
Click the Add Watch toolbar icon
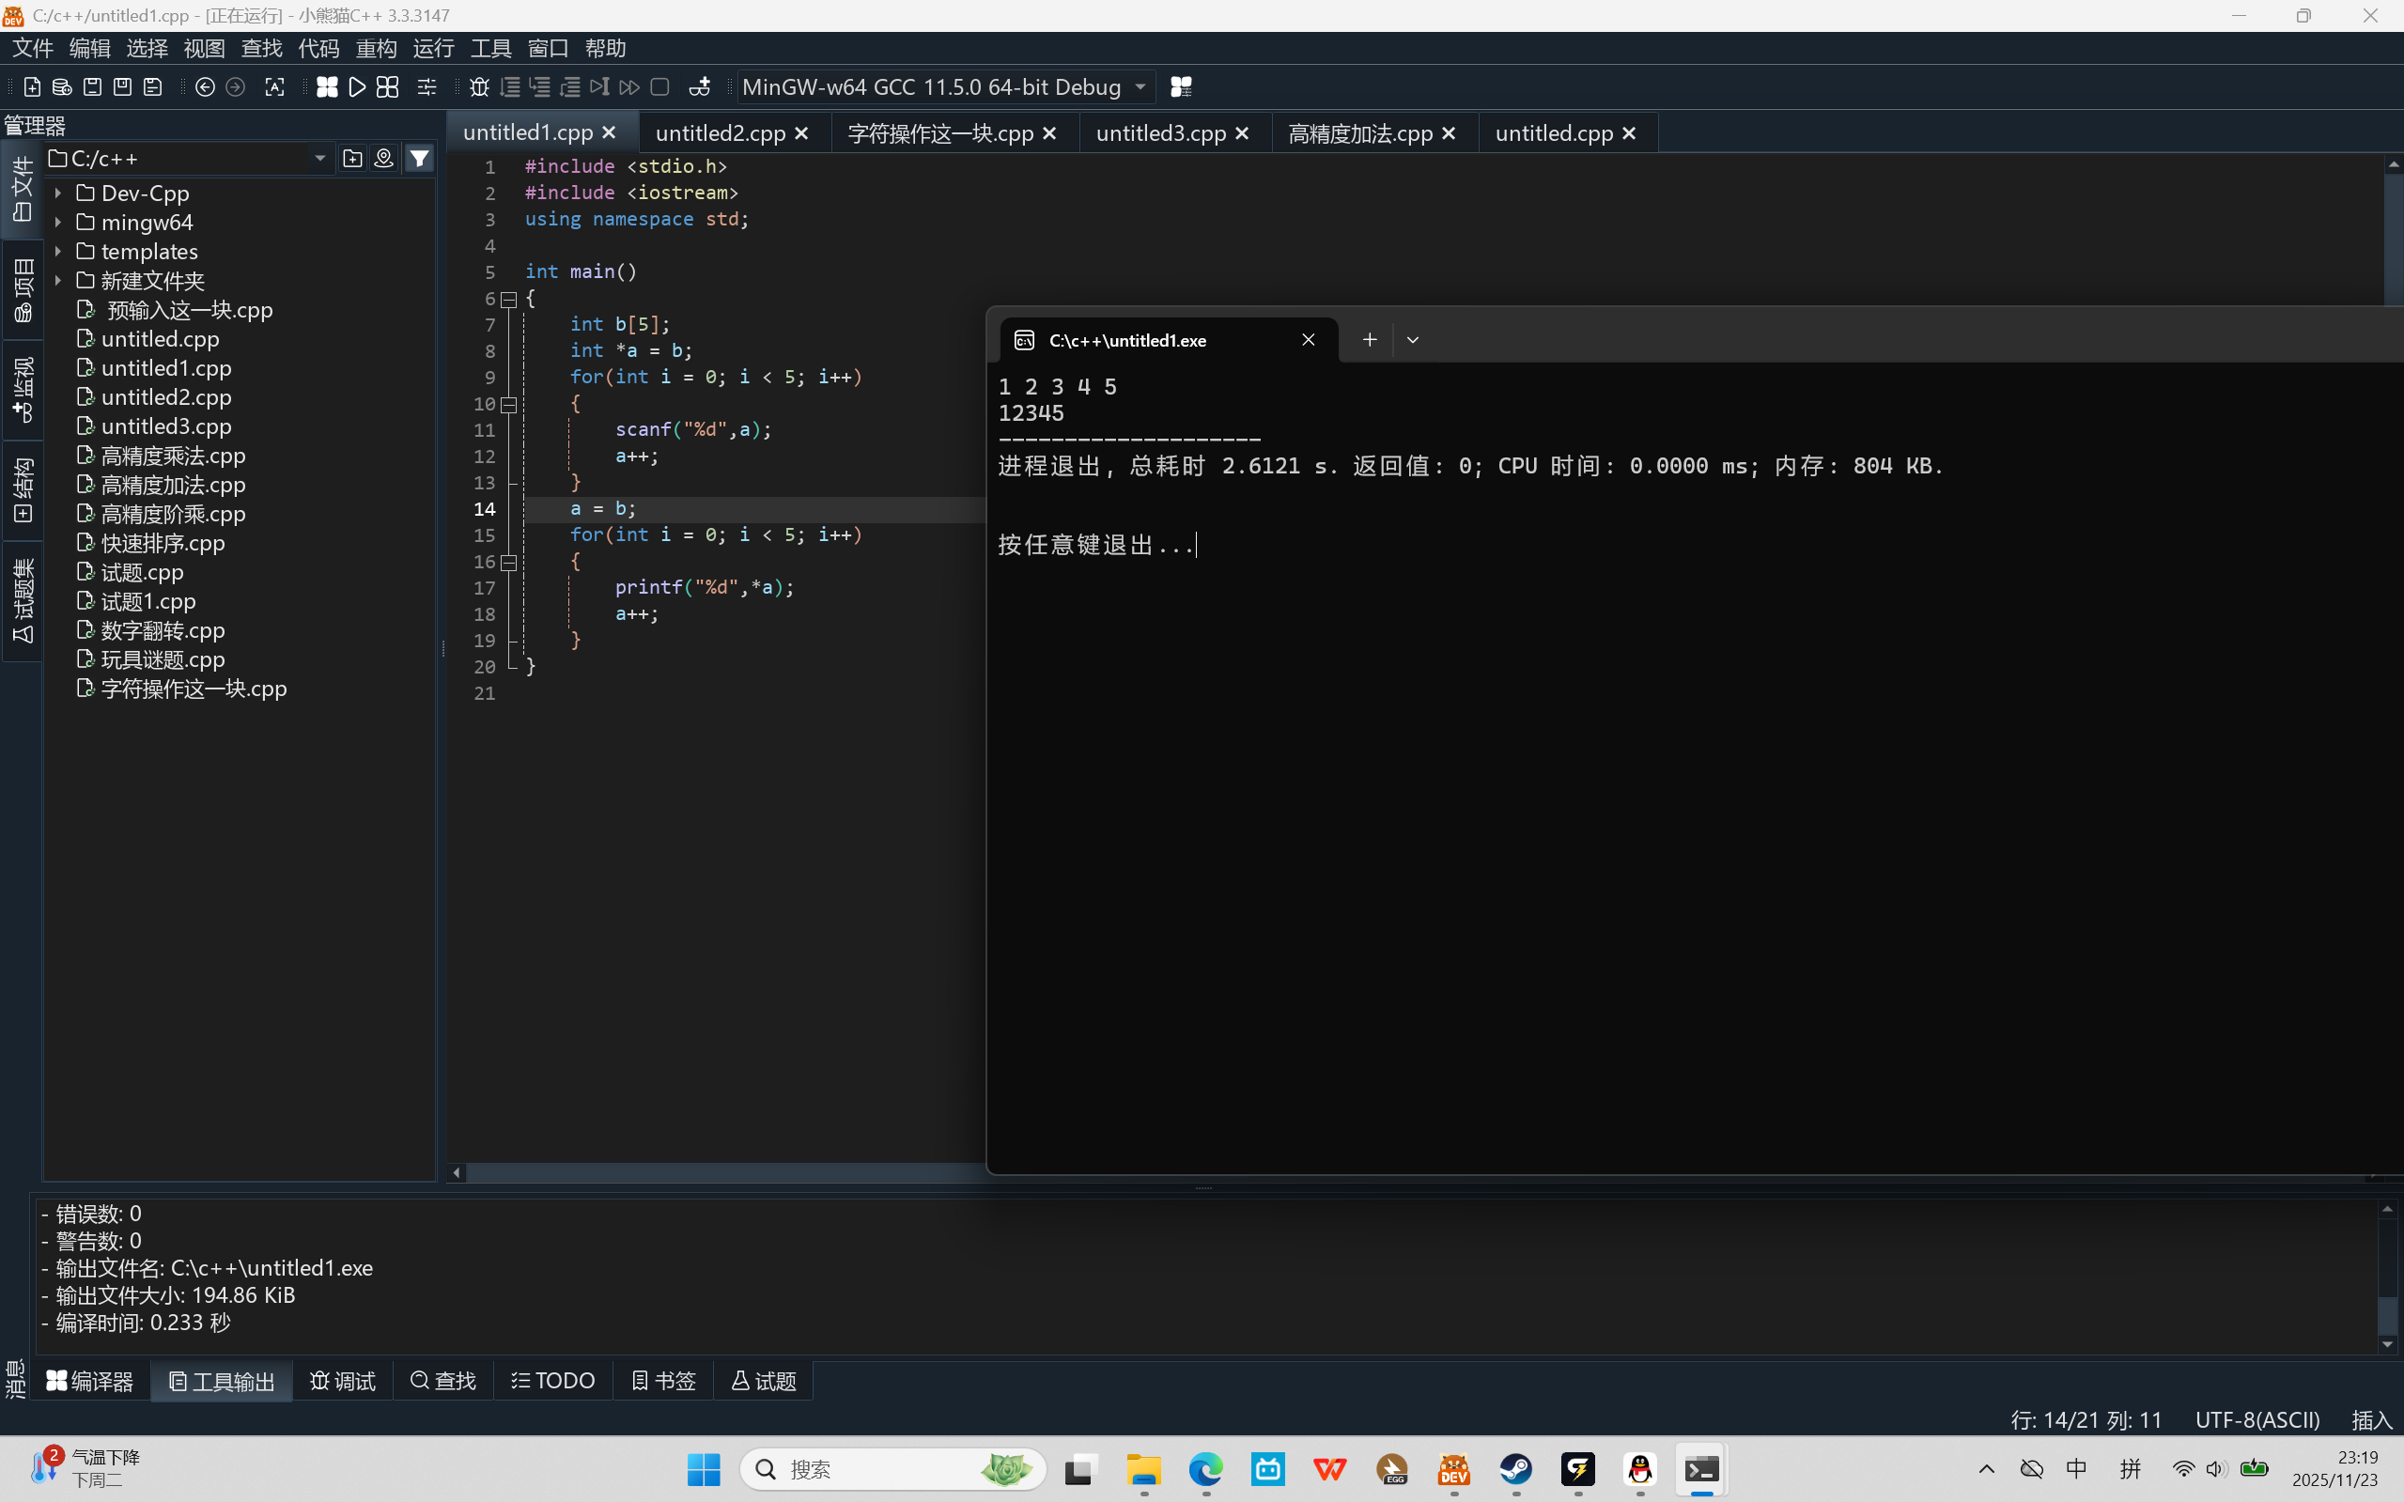[699, 87]
